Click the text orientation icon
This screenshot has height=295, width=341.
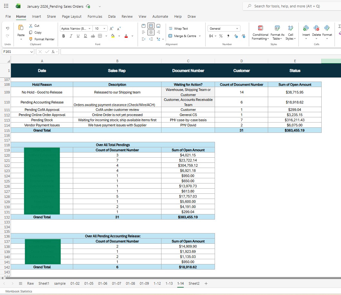click(158, 39)
